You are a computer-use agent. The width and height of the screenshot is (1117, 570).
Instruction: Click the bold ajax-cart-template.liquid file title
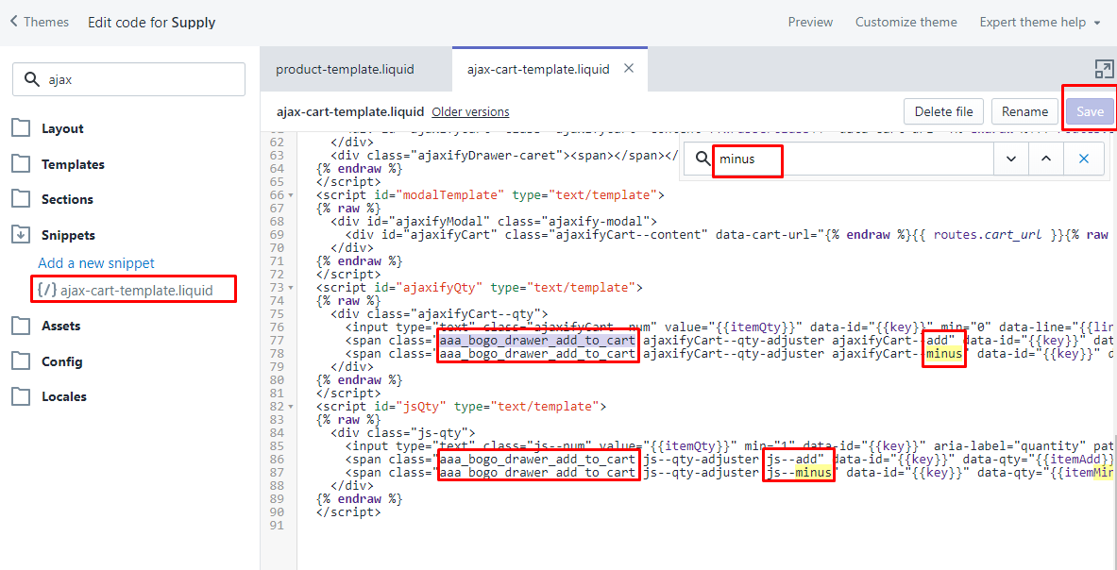click(x=350, y=111)
